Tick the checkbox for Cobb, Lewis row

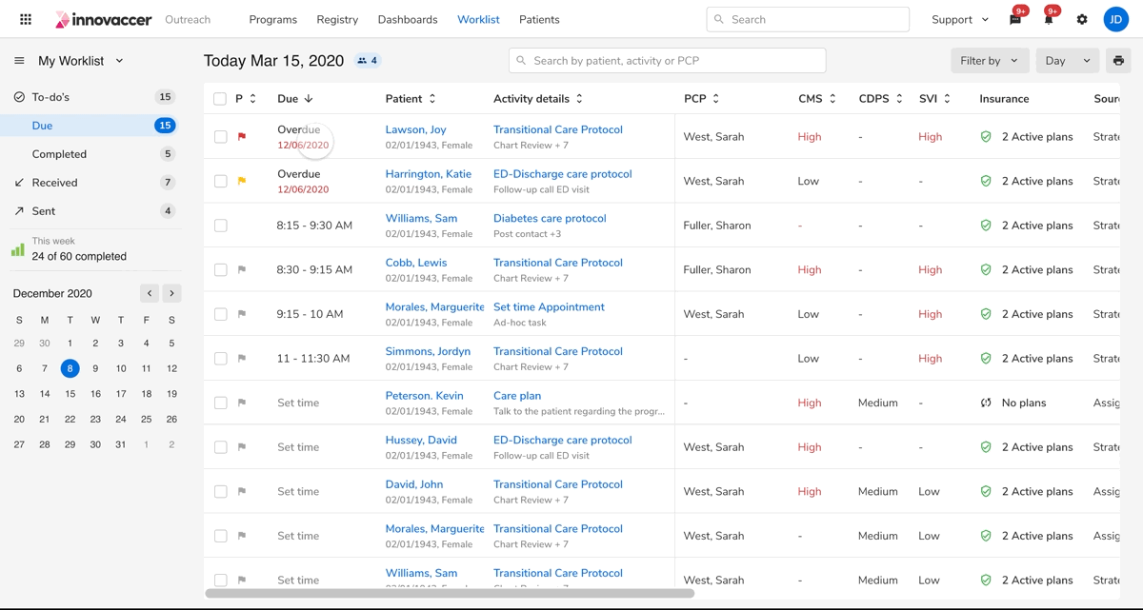click(220, 269)
